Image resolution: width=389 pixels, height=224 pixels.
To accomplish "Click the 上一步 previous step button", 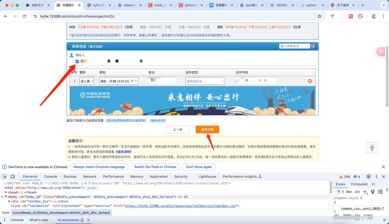I will click(x=178, y=129).
